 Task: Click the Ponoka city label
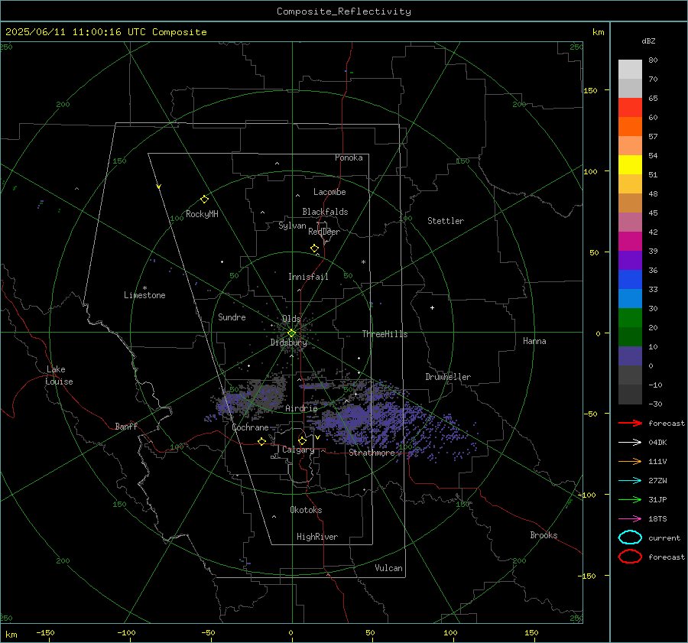[x=349, y=158]
